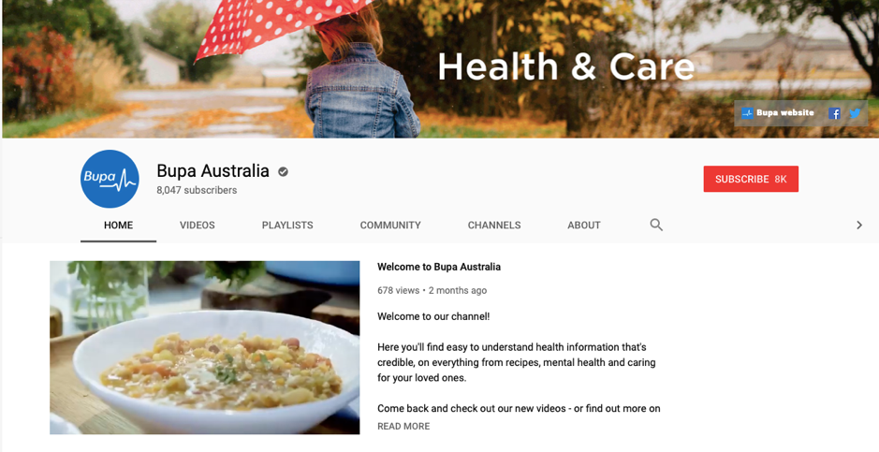Open the Playlists tab
Screen dimensions: 879x452
287,226
